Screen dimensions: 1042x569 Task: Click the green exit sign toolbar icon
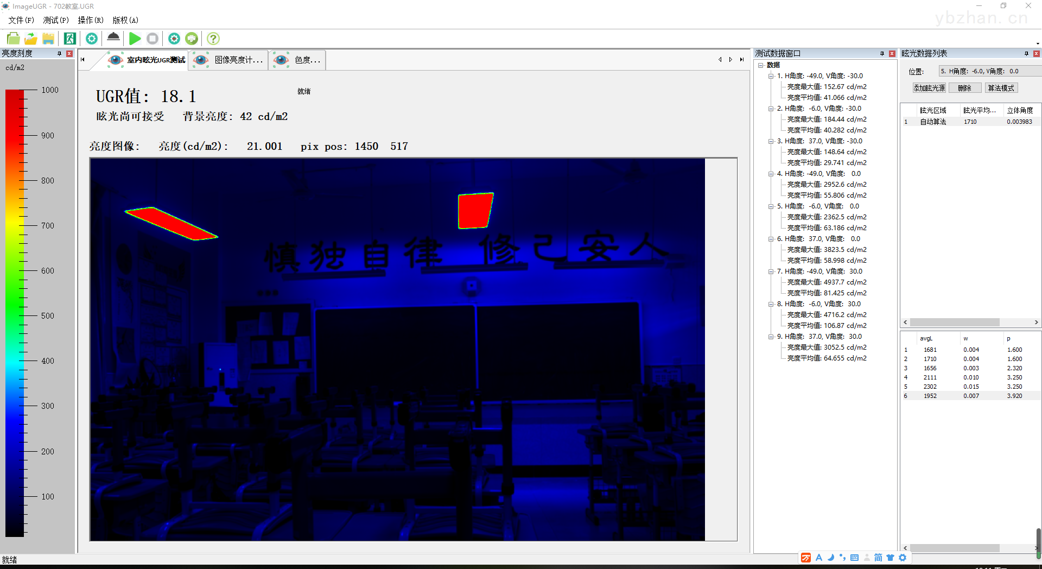(69, 39)
